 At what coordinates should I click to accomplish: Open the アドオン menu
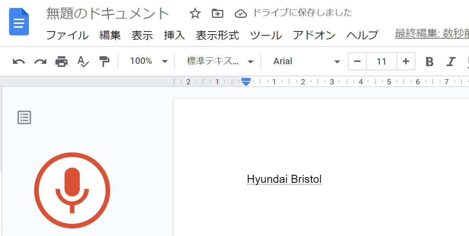314,35
